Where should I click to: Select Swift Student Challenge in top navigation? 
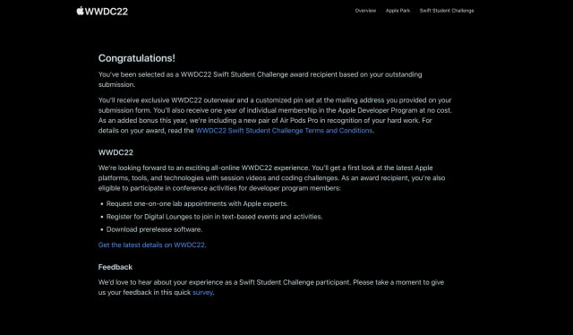click(x=447, y=11)
